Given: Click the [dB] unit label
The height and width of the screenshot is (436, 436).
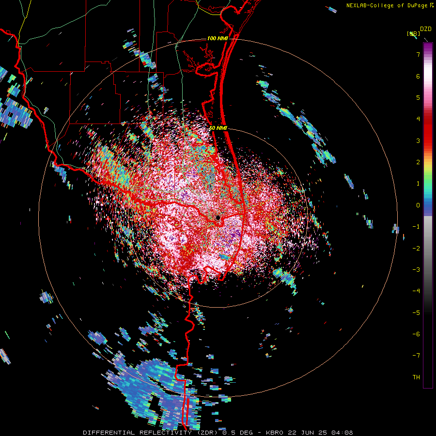Looking at the screenshot, I should (x=414, y=33).
